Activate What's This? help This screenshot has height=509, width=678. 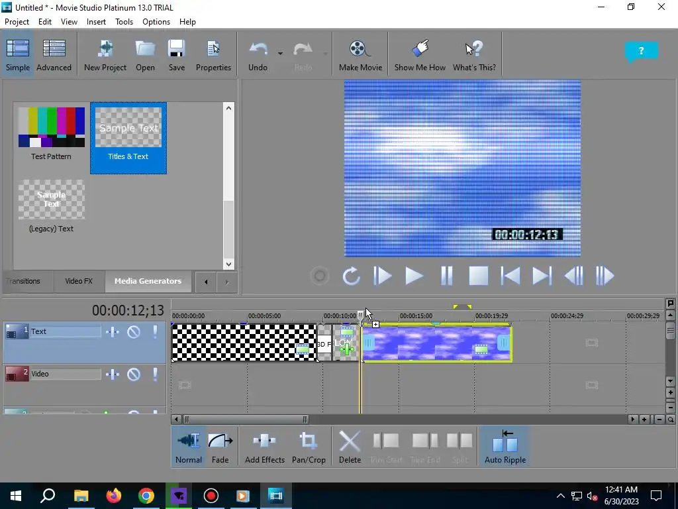(x=474, y=54)
